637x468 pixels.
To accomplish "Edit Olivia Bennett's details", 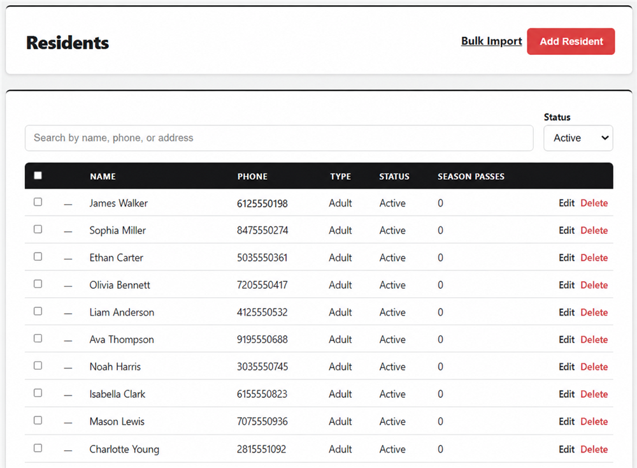I will (x=566, y=284).
